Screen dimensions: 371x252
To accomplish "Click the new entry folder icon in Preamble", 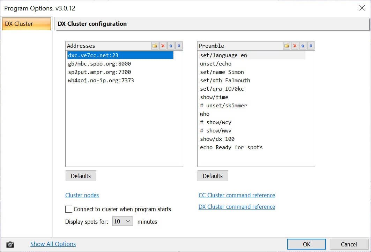I will [287, 46].
